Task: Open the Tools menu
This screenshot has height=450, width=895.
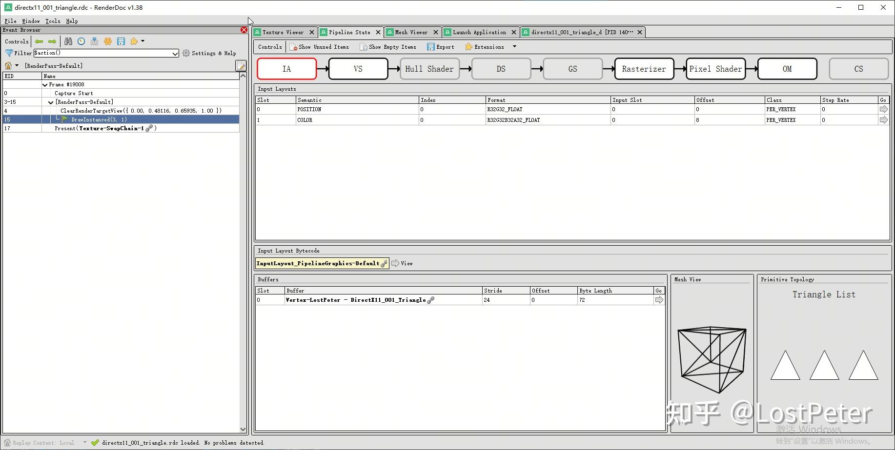Action: (x=52, y=21)
